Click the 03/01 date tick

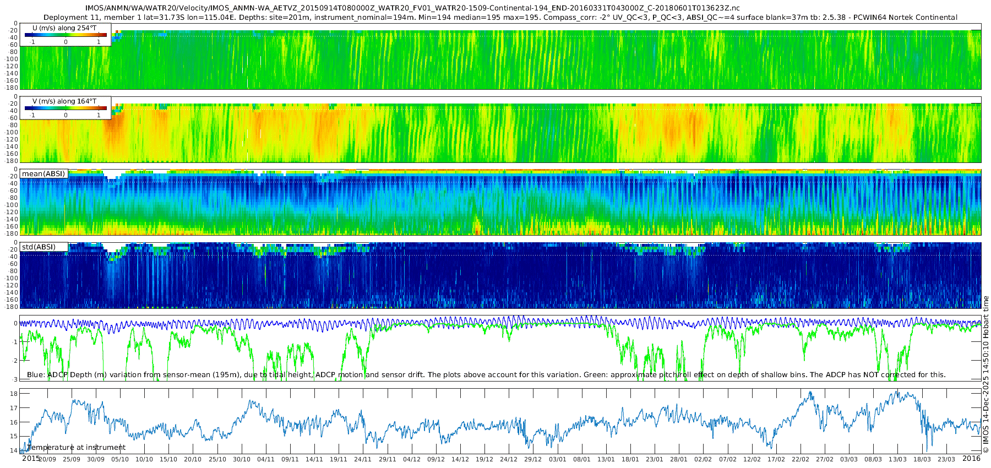click(557, 459)
